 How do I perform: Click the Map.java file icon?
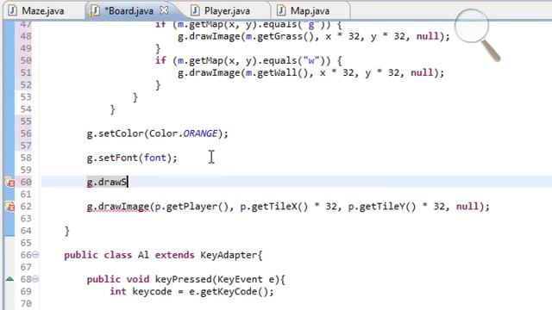[281, 10]
